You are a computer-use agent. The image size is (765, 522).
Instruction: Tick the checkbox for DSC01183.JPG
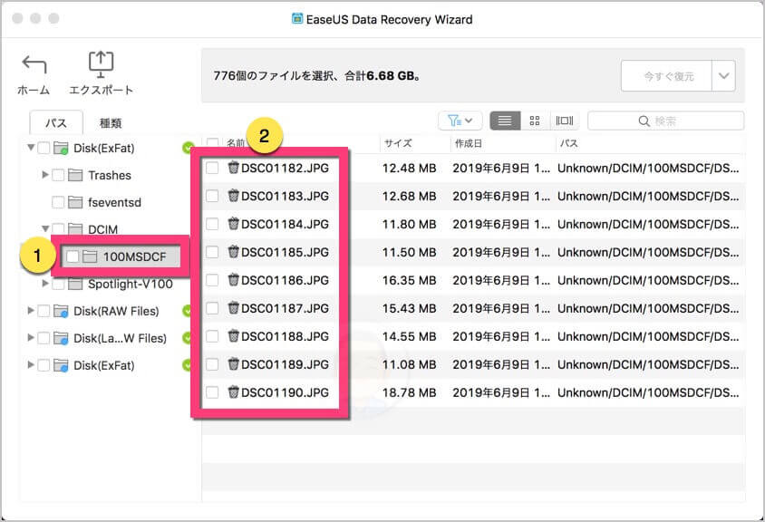point(212,196)
